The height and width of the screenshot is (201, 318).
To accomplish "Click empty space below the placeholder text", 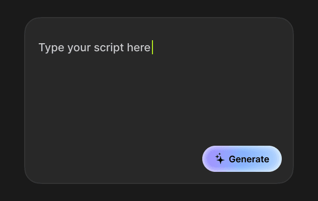I will pos(95,75).
